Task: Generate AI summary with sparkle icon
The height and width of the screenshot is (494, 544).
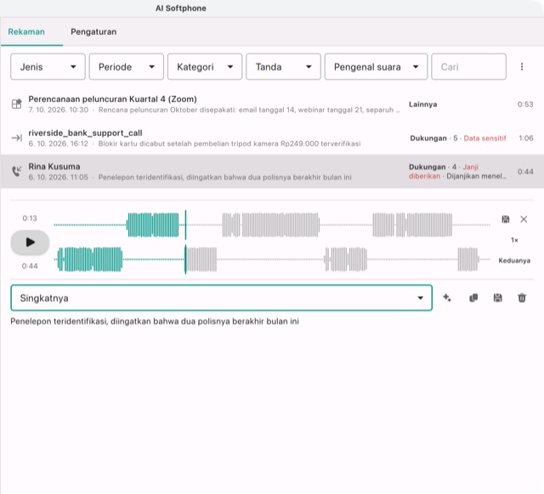Action: click(447, 298)
